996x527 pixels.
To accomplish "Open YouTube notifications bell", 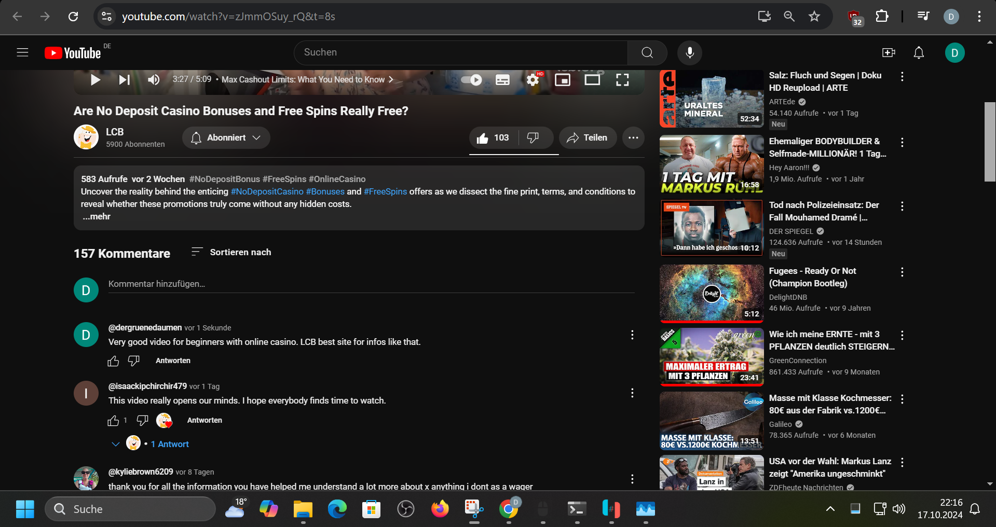I will [x=919, y=52].
